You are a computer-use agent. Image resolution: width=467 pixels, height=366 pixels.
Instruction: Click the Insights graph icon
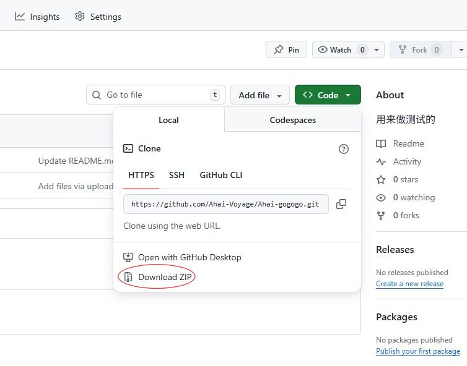(20, 16)
